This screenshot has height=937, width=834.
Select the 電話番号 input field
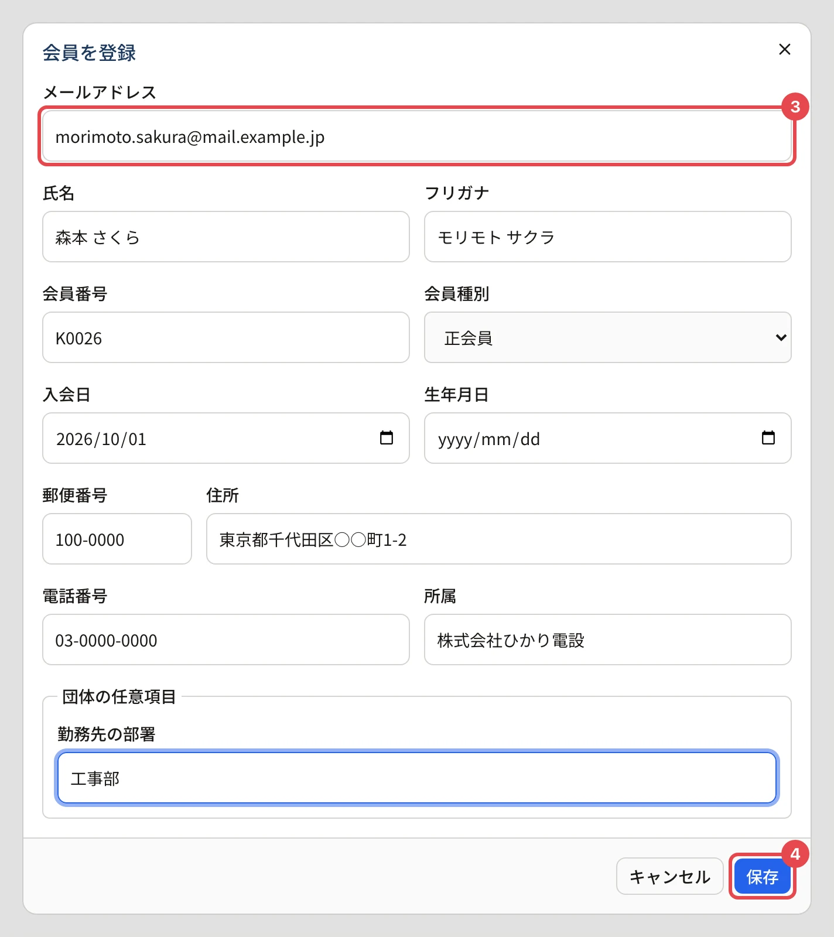click(x=226, y=640)
